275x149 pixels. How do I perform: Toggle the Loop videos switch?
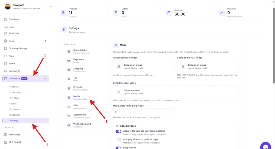[118, 148]
